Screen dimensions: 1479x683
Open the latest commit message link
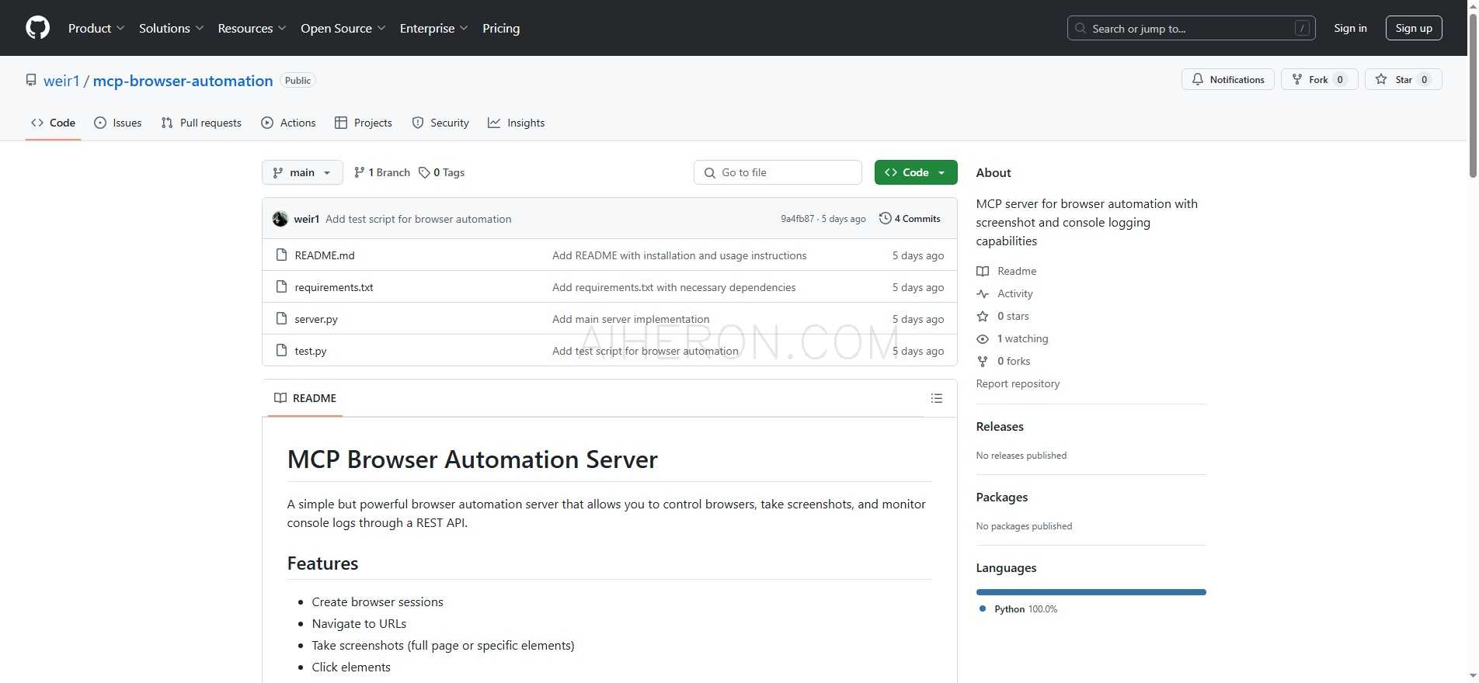click(418, 219)
